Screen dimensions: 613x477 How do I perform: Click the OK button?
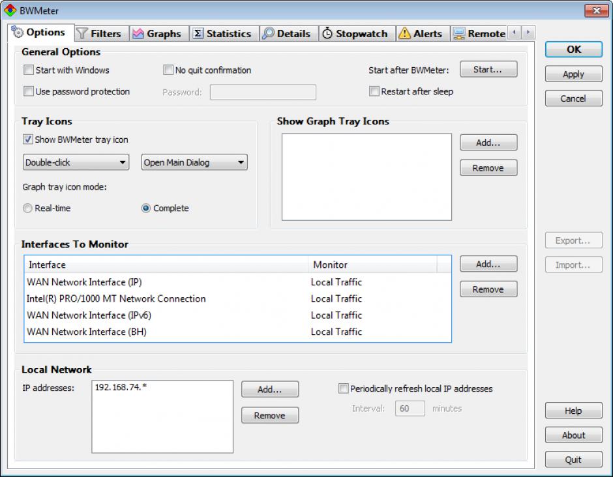click(x=573, y=50)
